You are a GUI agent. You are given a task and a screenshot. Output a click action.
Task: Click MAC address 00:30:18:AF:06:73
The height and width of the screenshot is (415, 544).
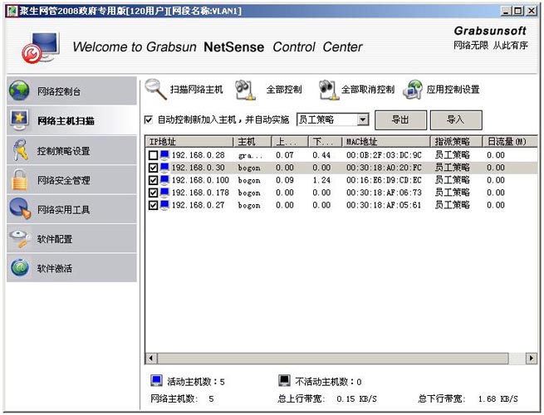[x=384, y=193]
